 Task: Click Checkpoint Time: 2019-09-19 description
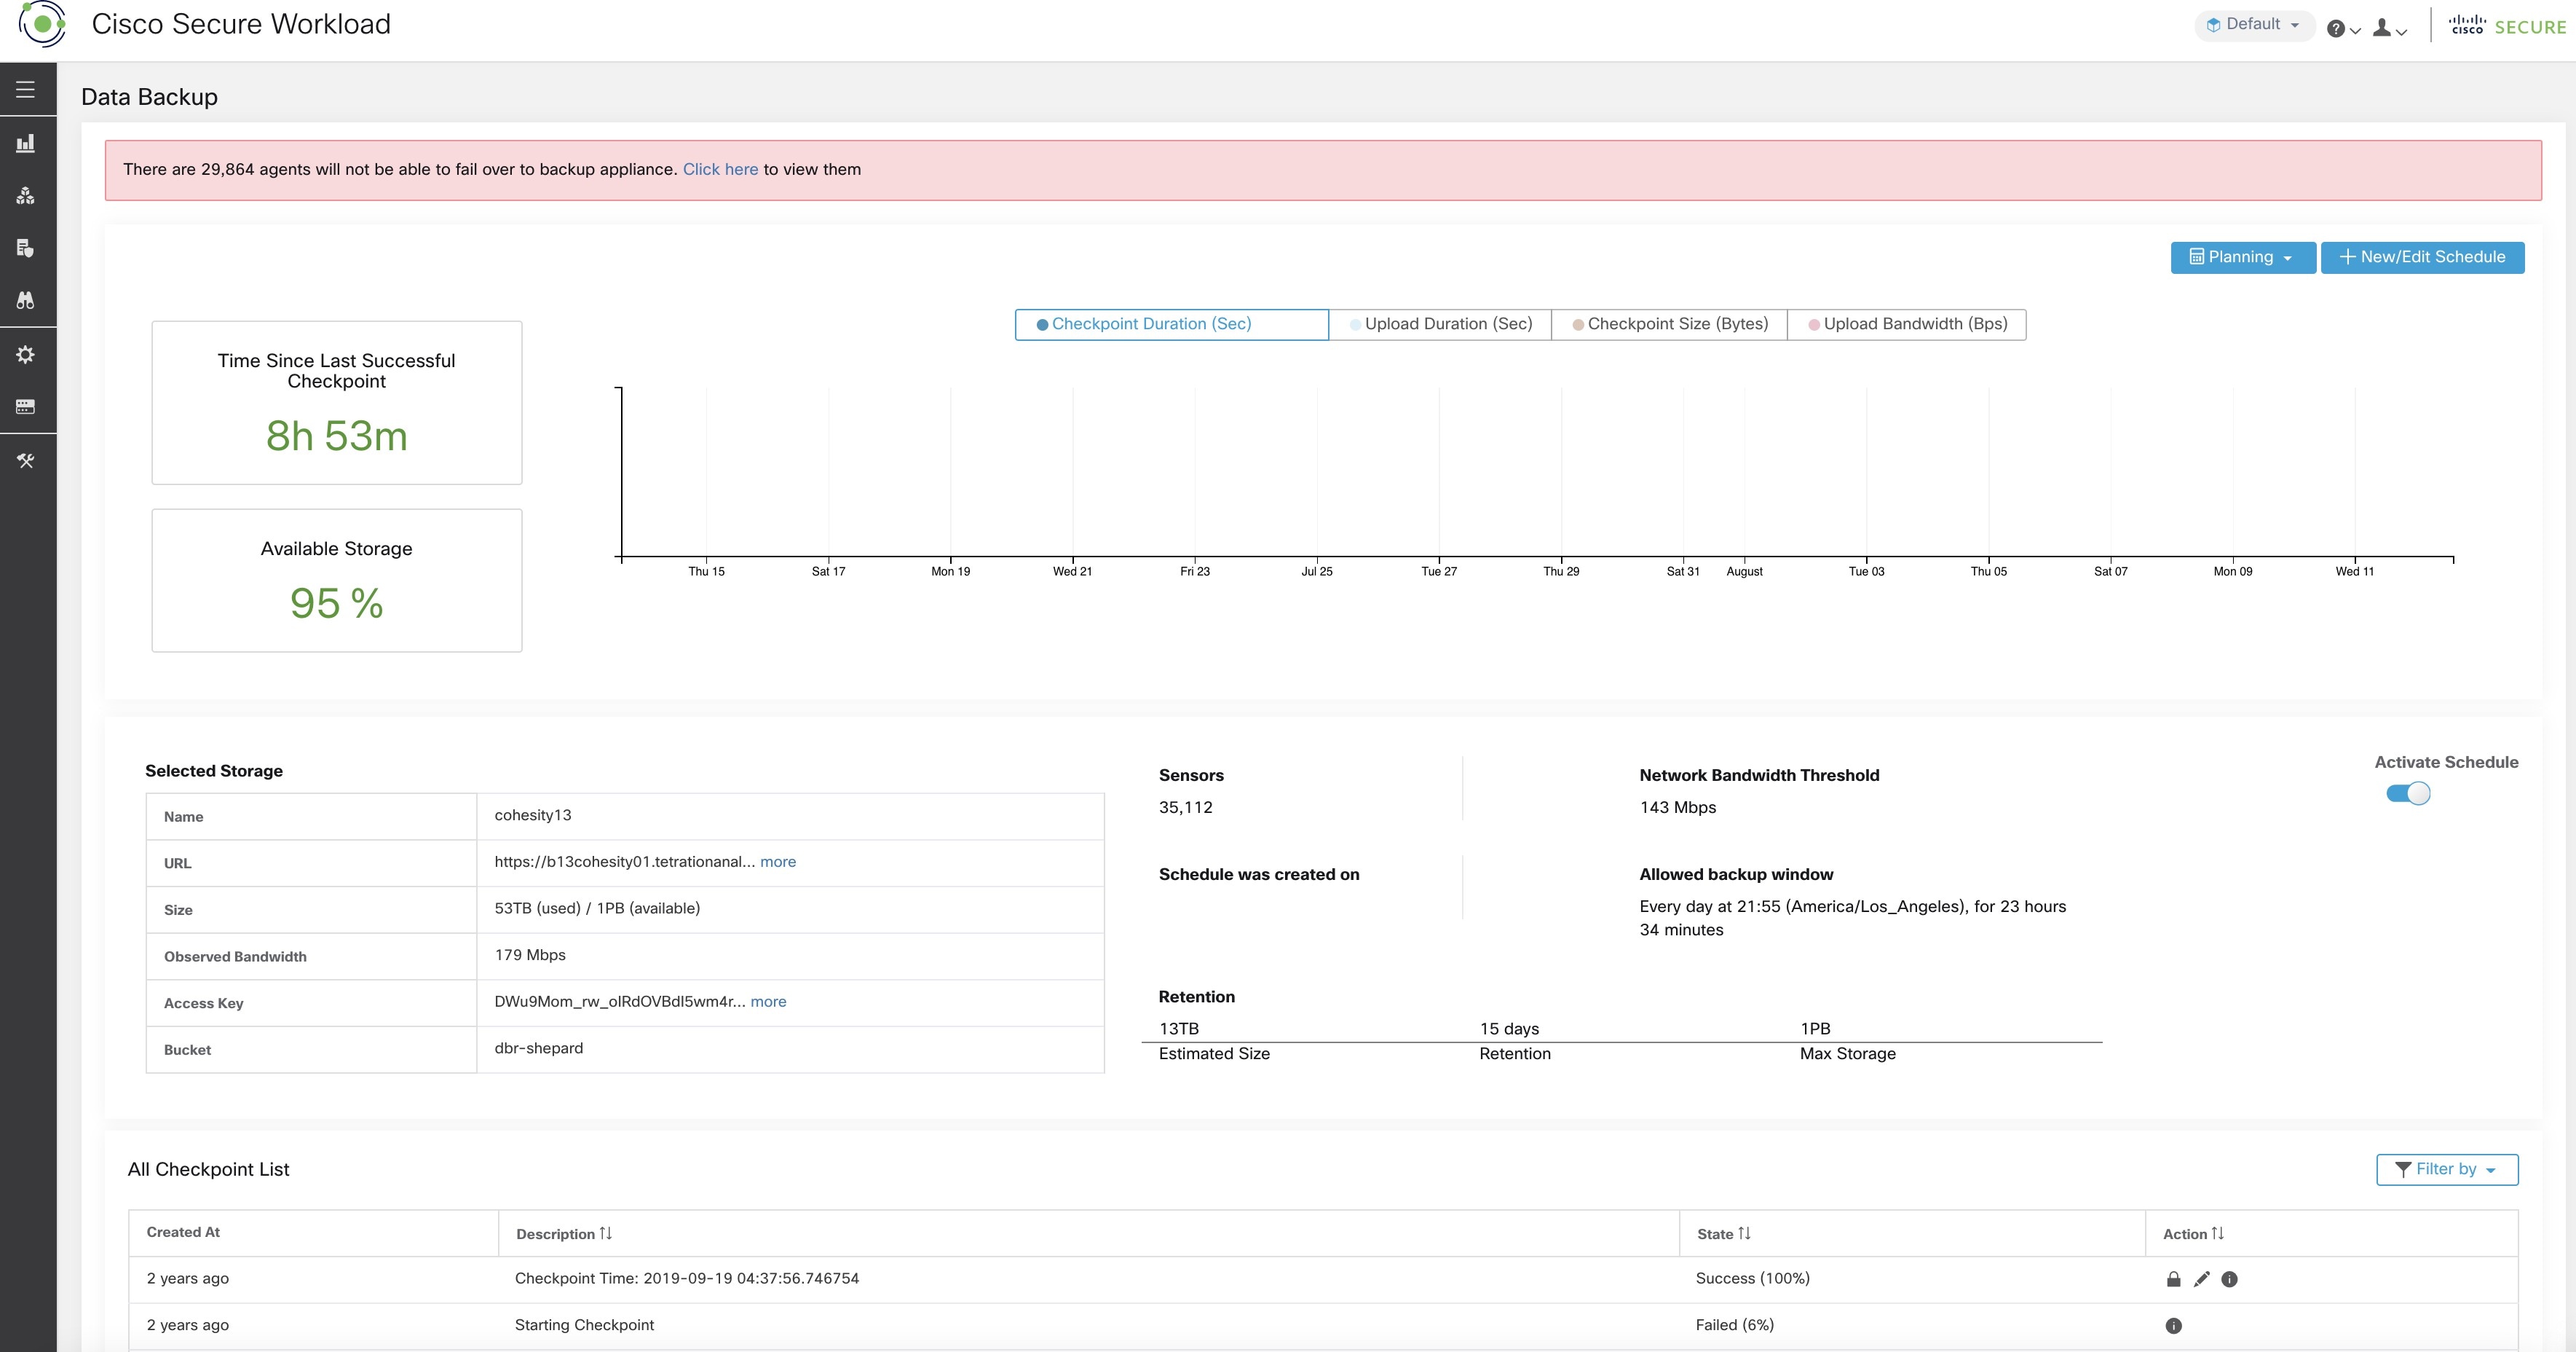pos(687,1279)
